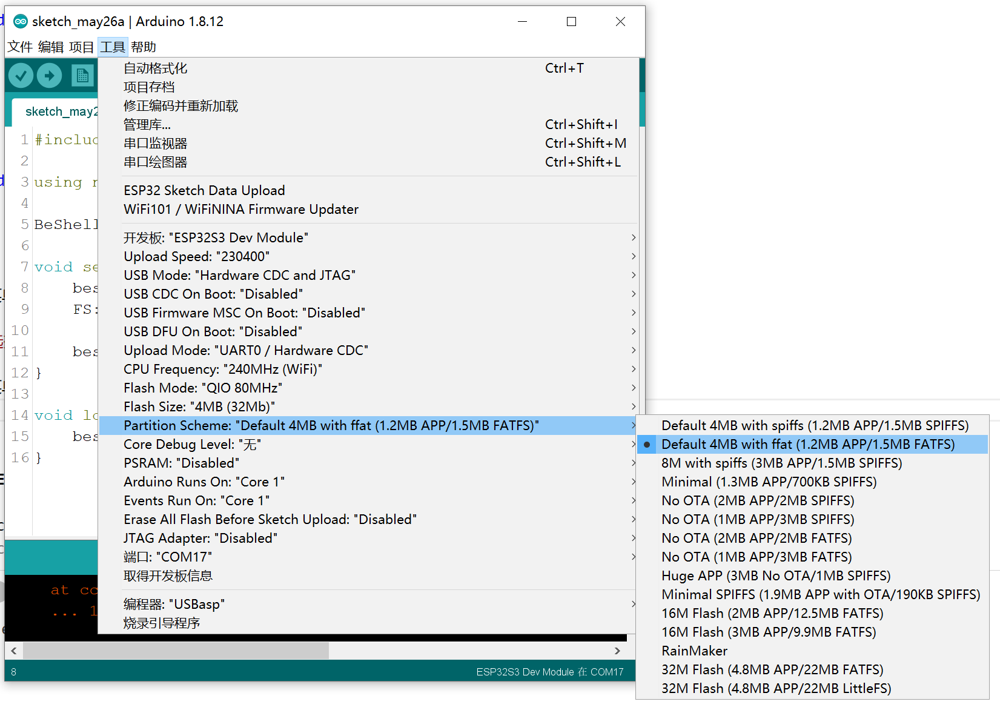Expand JTAG Adapter Disabled submenu

tap(368, 539)
